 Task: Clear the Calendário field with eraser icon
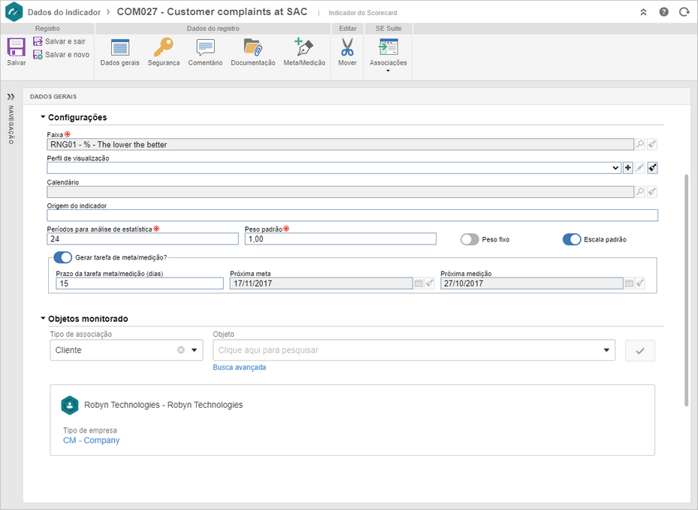coord(651,192)
